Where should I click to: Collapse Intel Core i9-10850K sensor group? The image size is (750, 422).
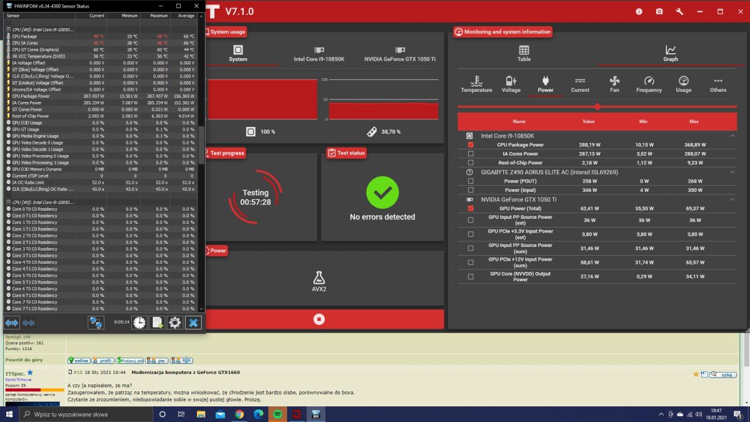tap(732, 136)
